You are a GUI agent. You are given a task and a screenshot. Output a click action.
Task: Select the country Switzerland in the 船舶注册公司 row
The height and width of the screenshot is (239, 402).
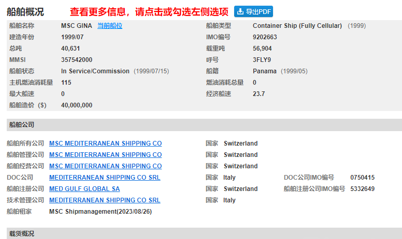[240, 189]
